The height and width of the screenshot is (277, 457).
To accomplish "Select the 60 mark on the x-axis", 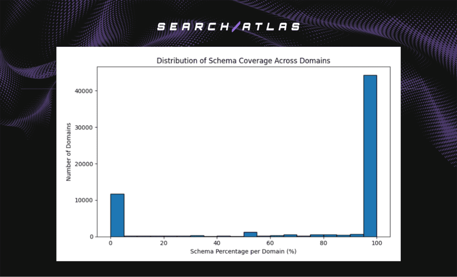I will click(270, 243).
